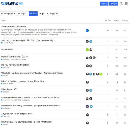Open Anyone can freely discuss here topic
This screenshot has width=130, height=126.
tap(17, 114)
